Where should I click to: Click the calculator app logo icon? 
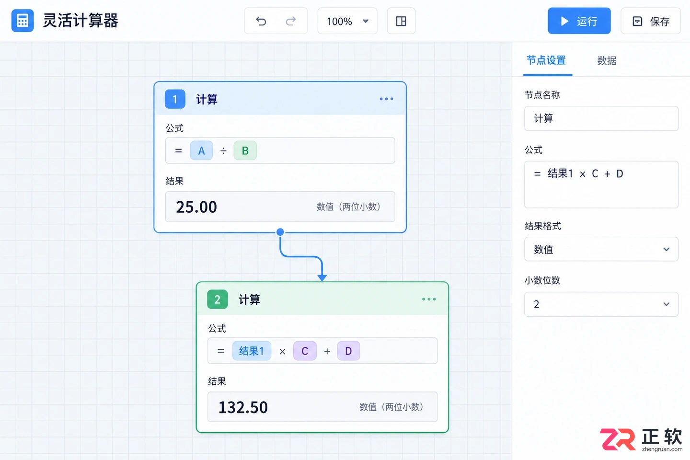[x=23, y=21]
